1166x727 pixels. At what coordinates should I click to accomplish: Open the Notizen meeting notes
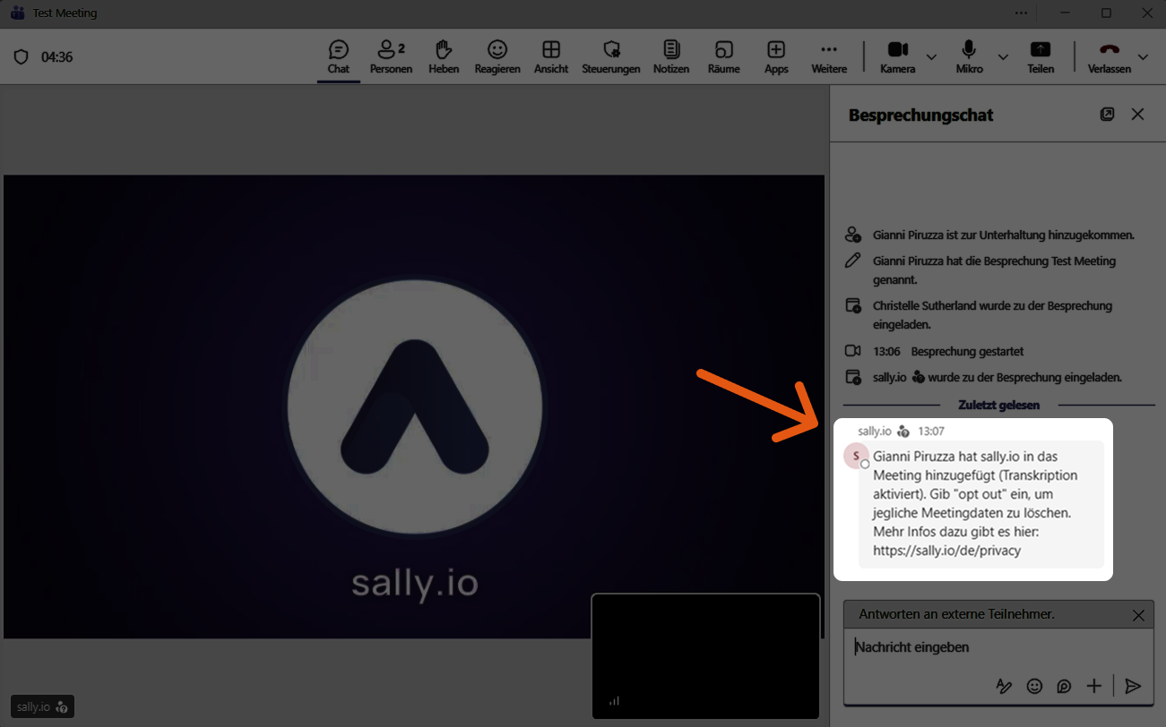coord(671,56)
